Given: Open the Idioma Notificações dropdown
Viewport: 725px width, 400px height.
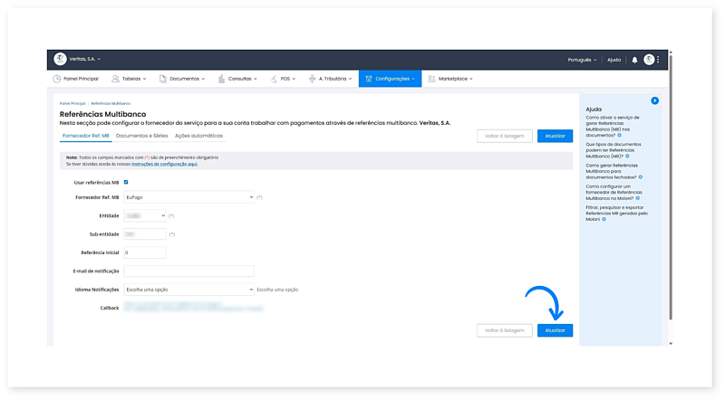Looking at the screenshot, I should click(188, 290).
